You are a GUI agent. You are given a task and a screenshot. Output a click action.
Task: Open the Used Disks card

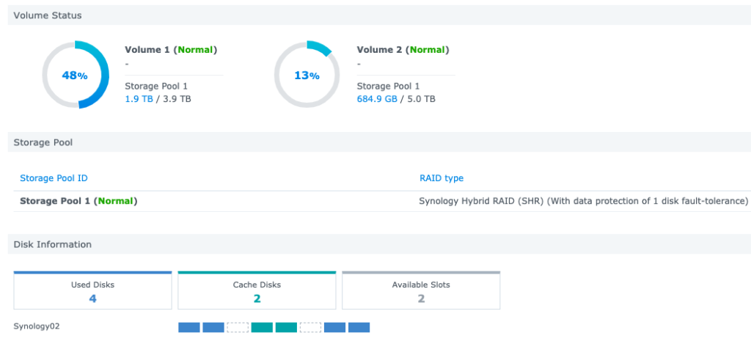pos(92,291)
